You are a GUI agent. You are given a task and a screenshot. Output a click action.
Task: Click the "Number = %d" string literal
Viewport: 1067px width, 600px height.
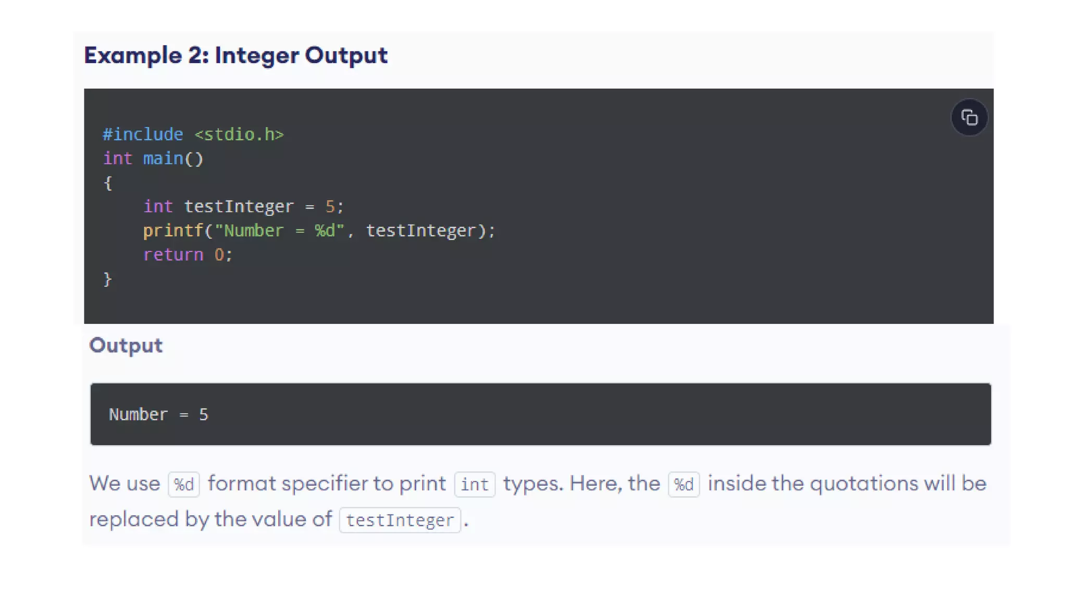279,231
